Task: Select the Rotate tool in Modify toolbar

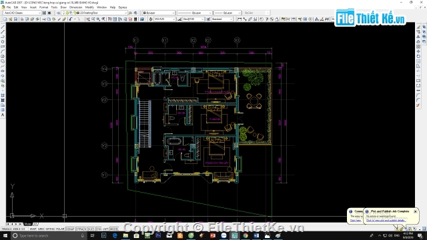Action: click(418, 56)
